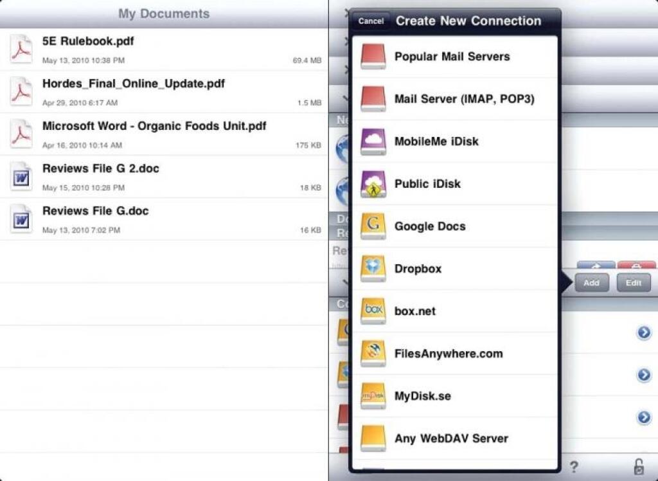This screenshot has height=481, width=658.
Task: Click date 'May 13, 2010 10:38 PM'
Action: (84, 60)
